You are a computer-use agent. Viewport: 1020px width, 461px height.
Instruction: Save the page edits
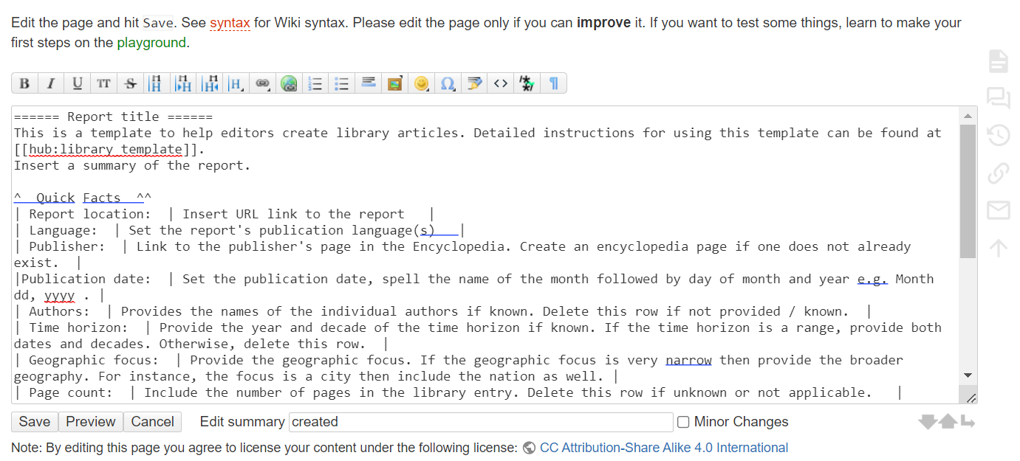35,422
